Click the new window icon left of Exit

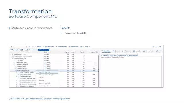click(153, 46)
